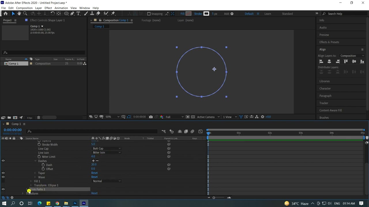Select the Rotation tool
This screenshot has width=369, height=207.
click(52, 14)
